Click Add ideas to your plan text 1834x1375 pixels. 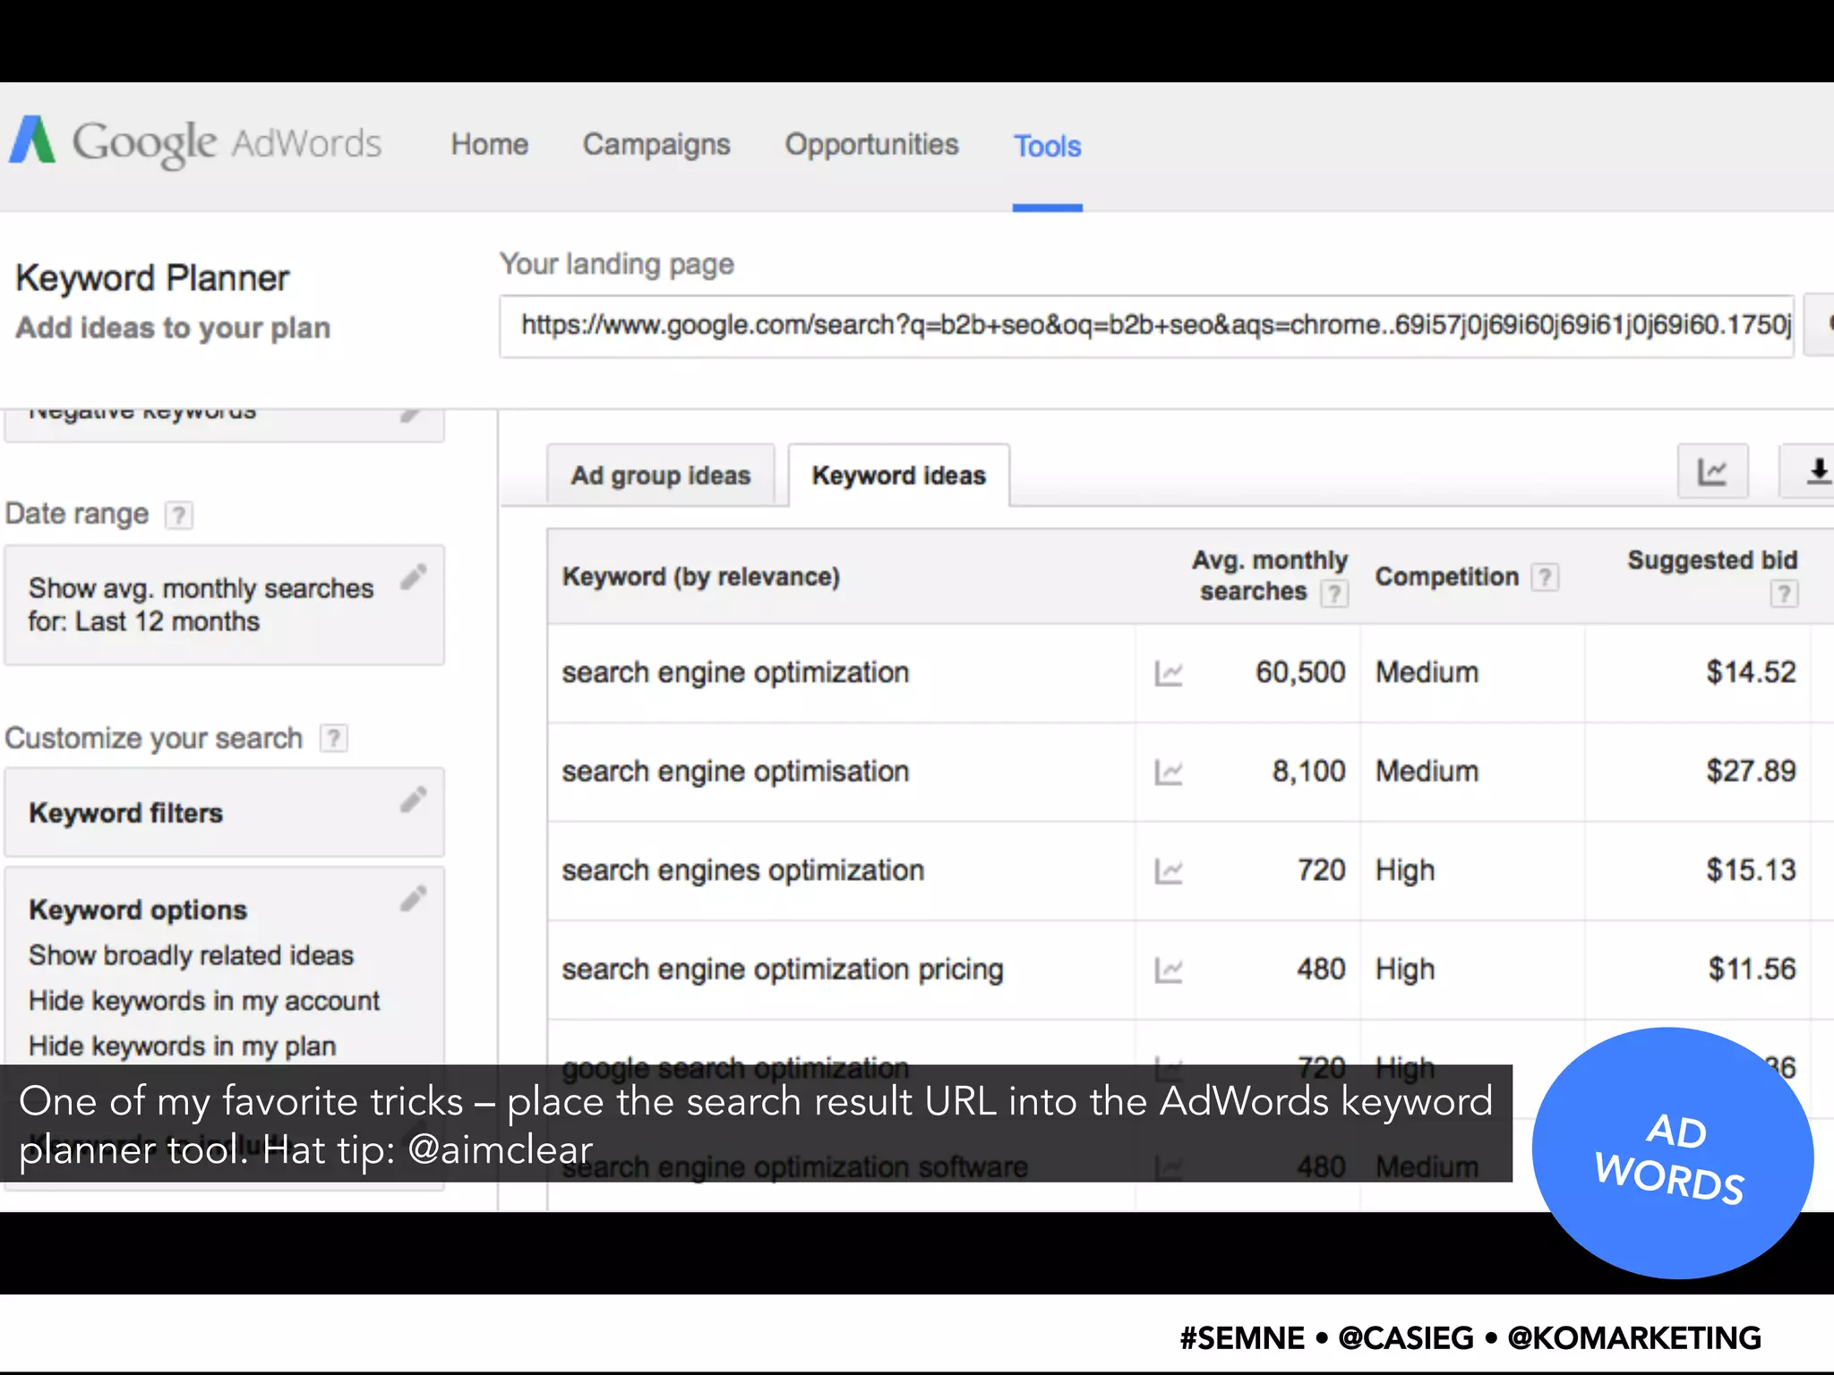tap(173, 329)
